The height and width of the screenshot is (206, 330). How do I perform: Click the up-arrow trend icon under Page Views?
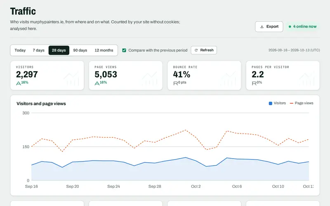tap(97, 83)
